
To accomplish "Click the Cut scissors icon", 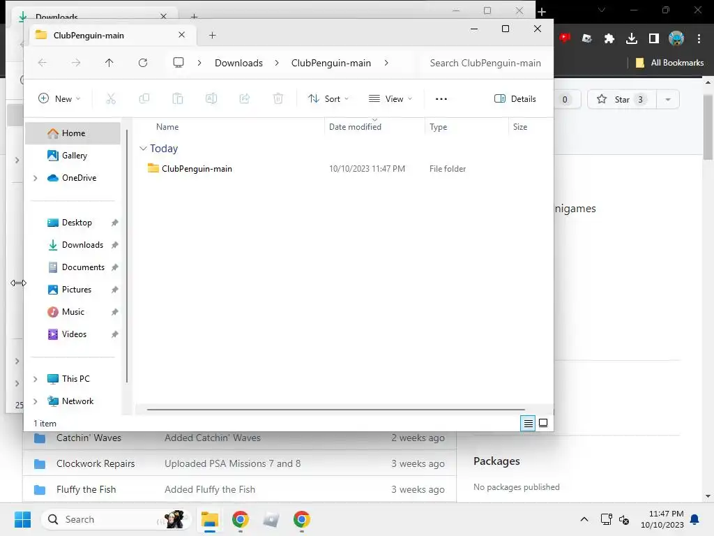I will coord(111,98).
